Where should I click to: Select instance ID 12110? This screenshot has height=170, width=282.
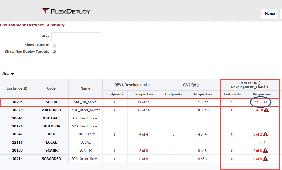[x=18, y=142]
